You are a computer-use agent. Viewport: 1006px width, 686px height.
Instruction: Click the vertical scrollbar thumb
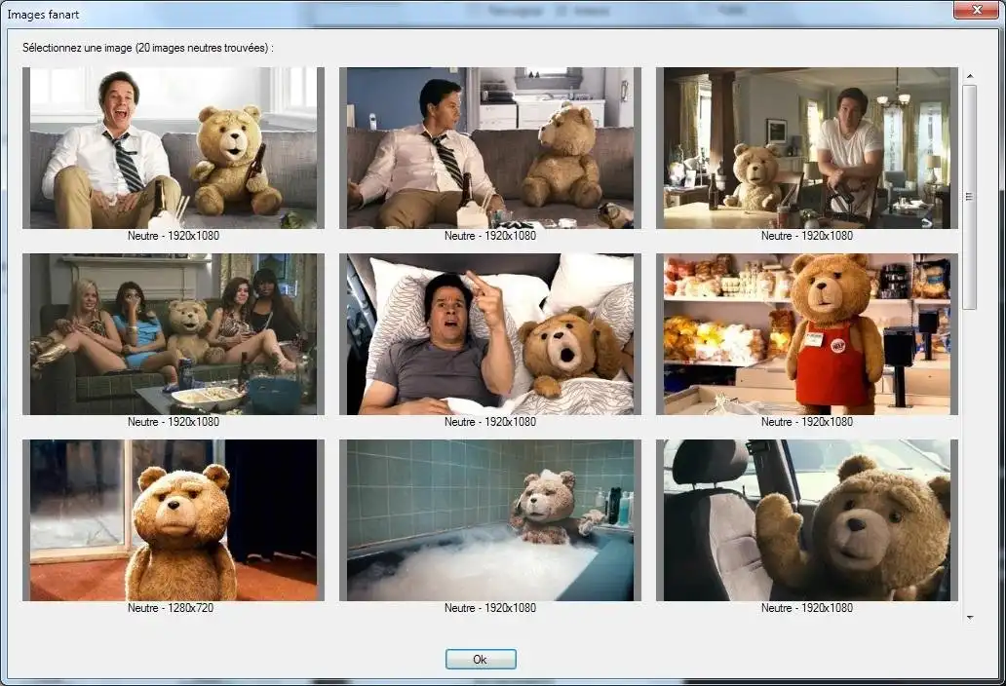pyautogui.click(x=969, y=197)
